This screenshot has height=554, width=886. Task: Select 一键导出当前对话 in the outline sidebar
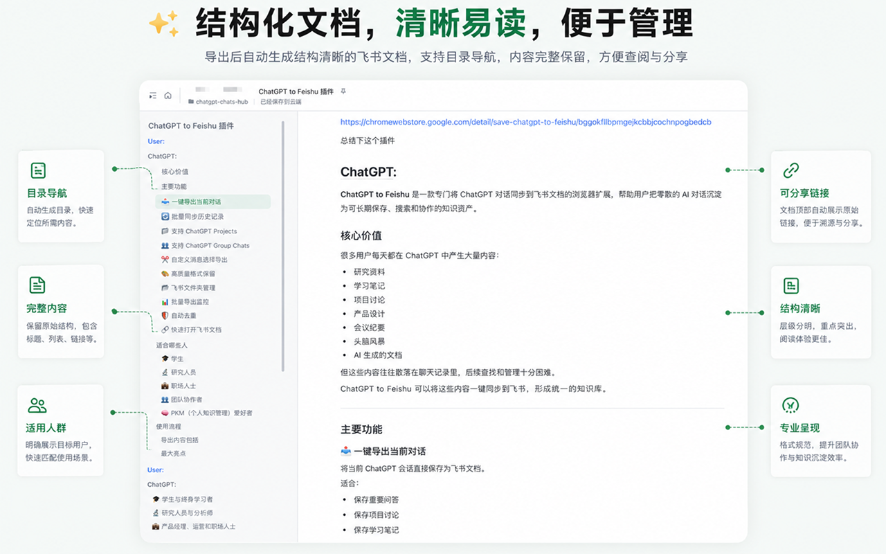213,202
